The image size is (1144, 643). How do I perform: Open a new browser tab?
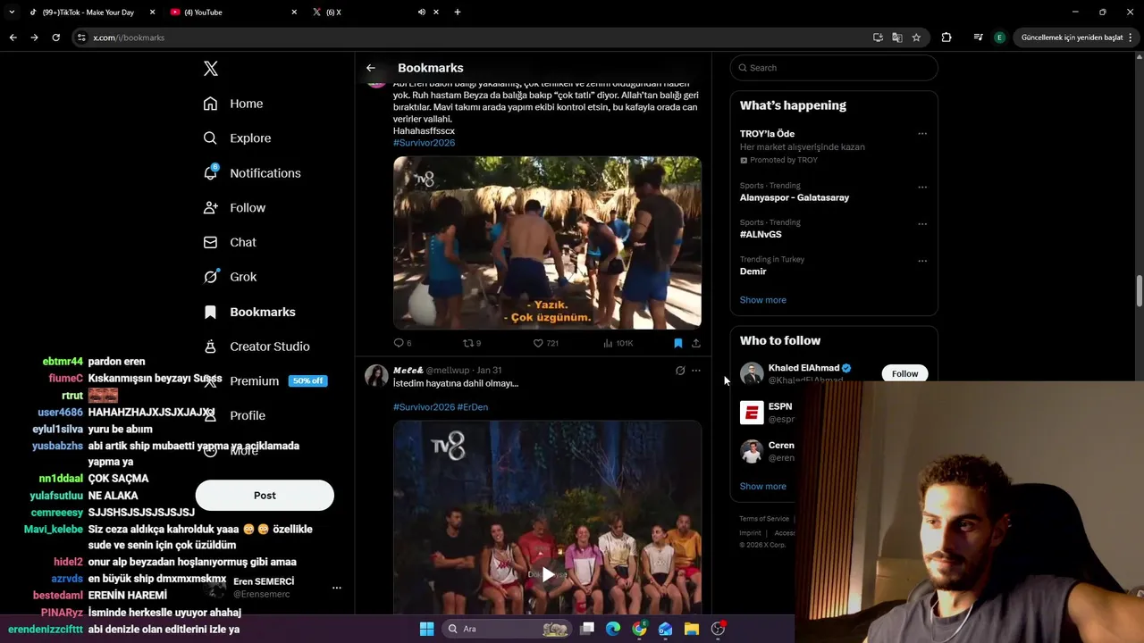coord(458,13)
